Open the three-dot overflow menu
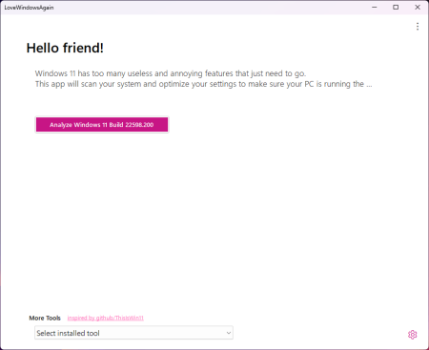Image resolution: width=429 pixels, height=350 pixels. point(418,27)
